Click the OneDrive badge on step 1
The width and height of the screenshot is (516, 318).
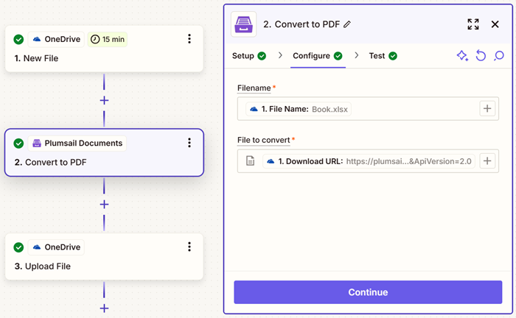(x=56, y=40)
